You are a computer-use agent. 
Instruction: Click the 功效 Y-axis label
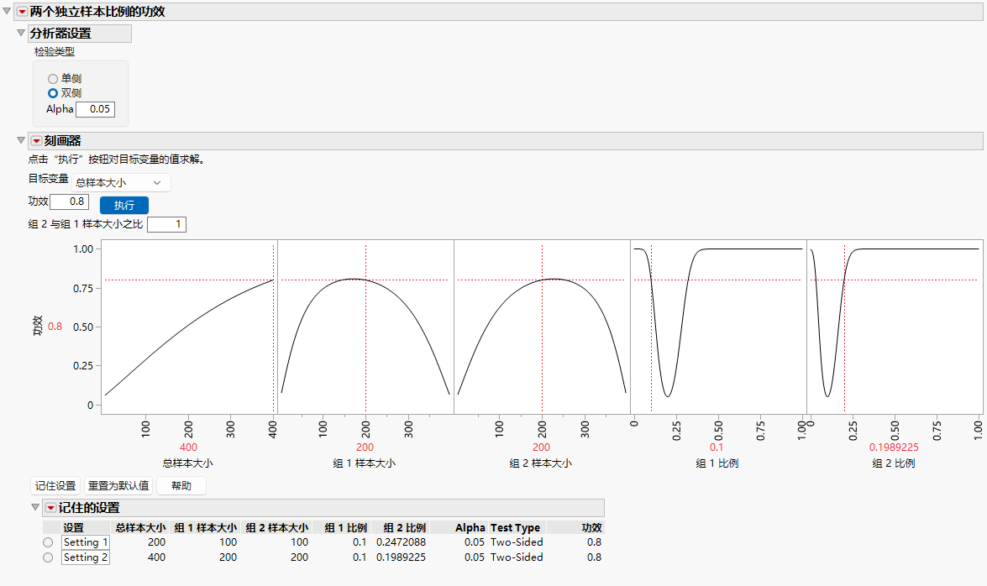(x=37, y=326)
